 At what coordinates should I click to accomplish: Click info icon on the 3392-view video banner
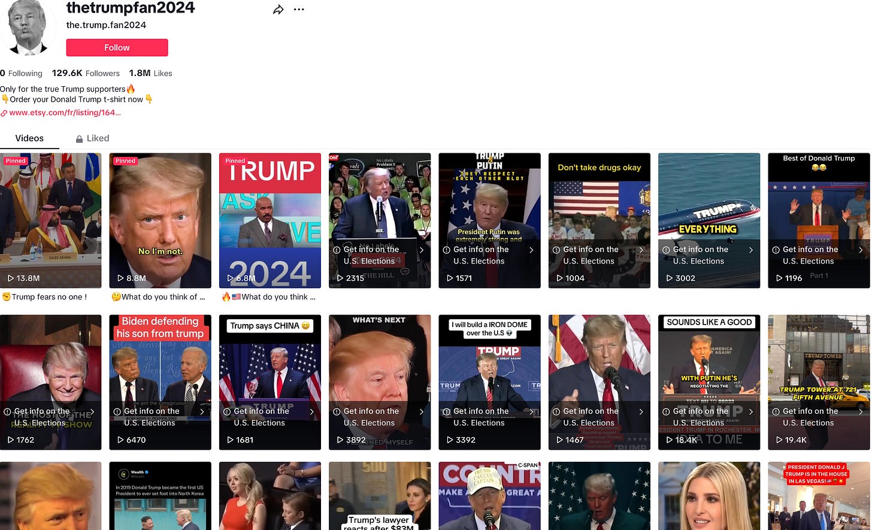(447, 412)
